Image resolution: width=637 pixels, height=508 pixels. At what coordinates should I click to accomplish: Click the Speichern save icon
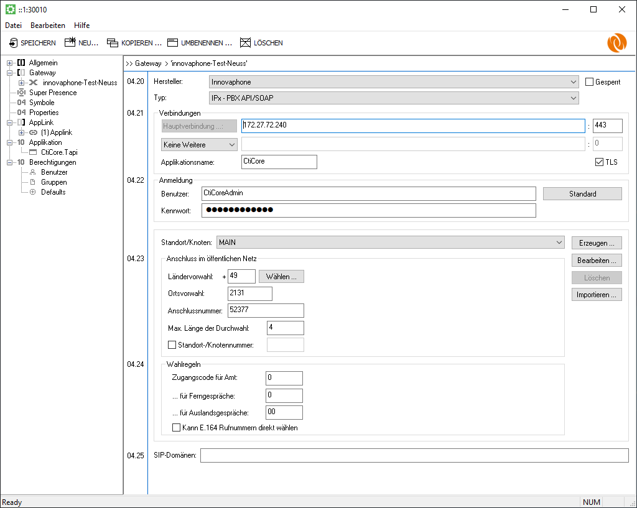pos(14,43)
